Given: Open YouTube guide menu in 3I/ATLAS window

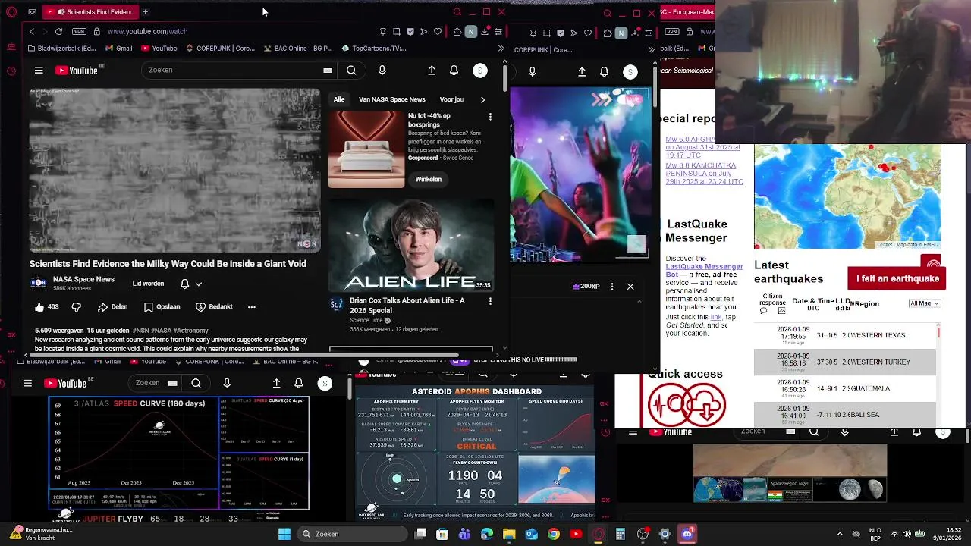Looking at the screenshot, I should tap(27, 384).
